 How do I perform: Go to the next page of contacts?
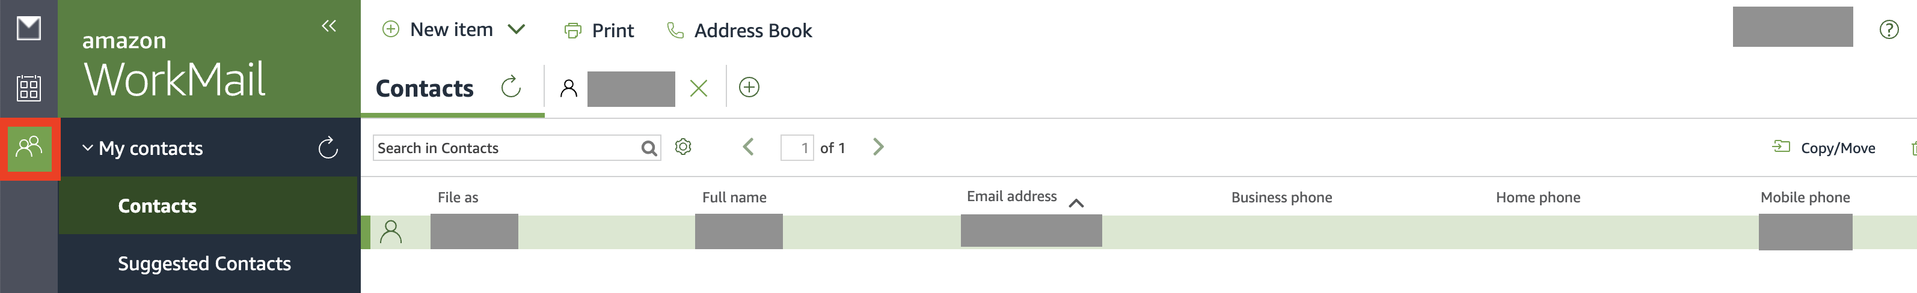coord(878,147)
